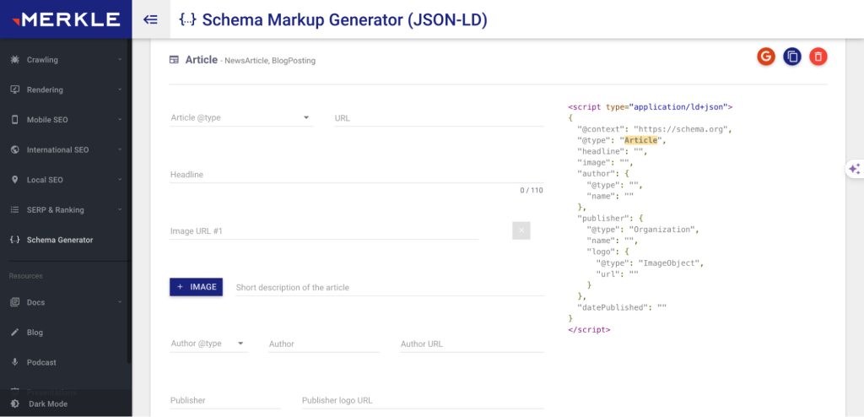Image resolution: width=864 pixels, height=417 pixels.
Task: Click the Merkle logo
Action: (65, 19)
